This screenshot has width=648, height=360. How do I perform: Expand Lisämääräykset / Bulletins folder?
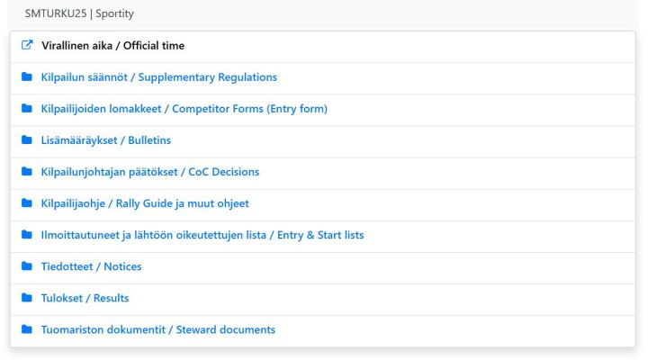click(106, 140)
